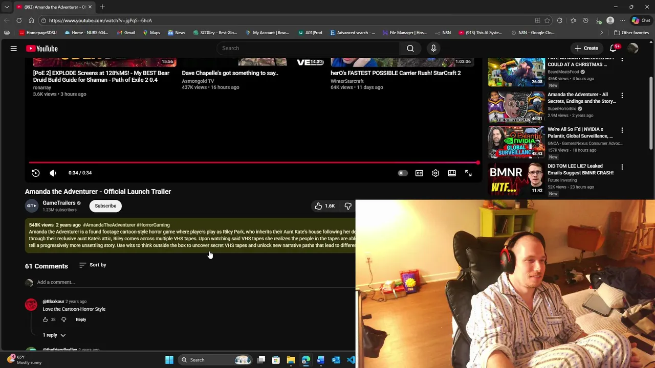Open the News bookmark
Viewport: 655px width, 368px height.
pos(177,33)
